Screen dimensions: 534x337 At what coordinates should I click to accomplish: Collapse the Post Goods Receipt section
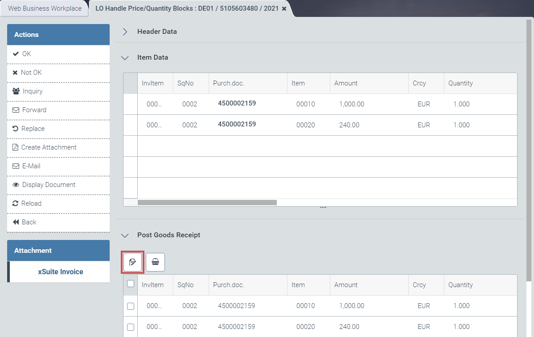click(125, 235)
